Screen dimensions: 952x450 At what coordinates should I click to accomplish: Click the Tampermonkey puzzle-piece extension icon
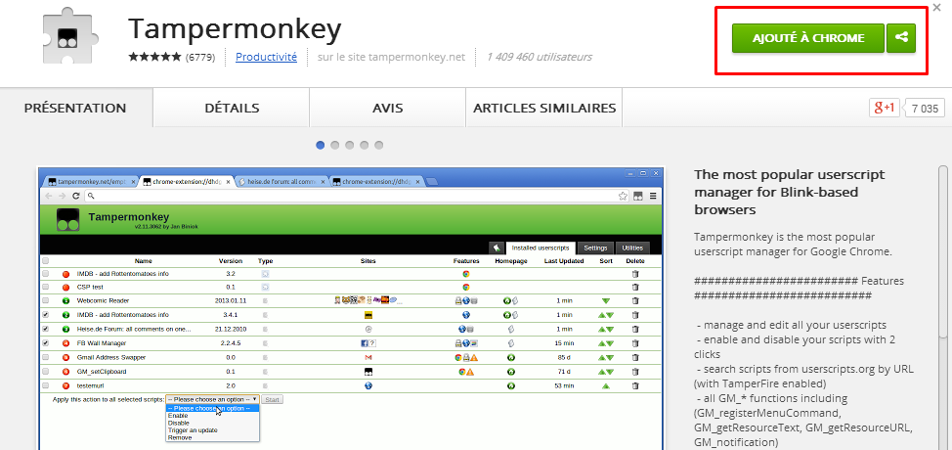point(71,37)
